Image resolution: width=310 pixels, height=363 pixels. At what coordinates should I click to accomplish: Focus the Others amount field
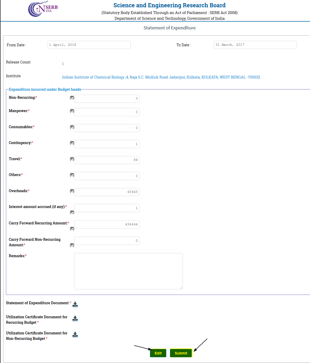click(107, 176)
